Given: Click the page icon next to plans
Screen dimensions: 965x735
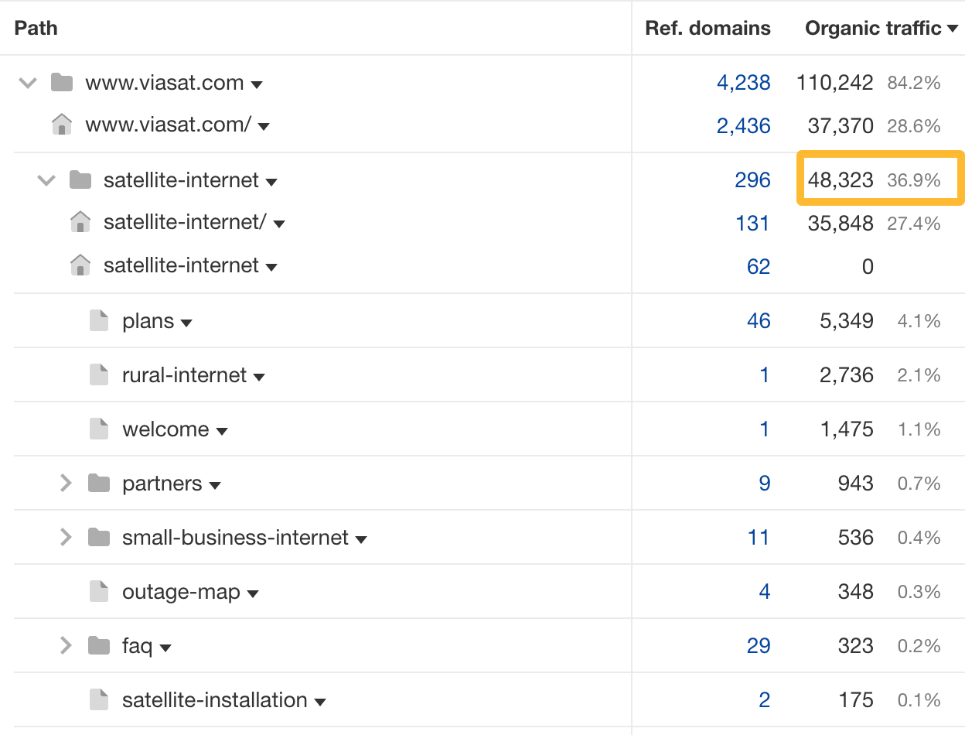Looking at the screenshot, I should click(98, 320).
